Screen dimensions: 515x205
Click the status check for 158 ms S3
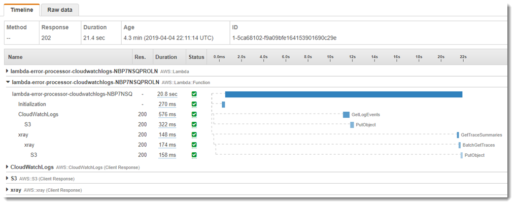194,155
